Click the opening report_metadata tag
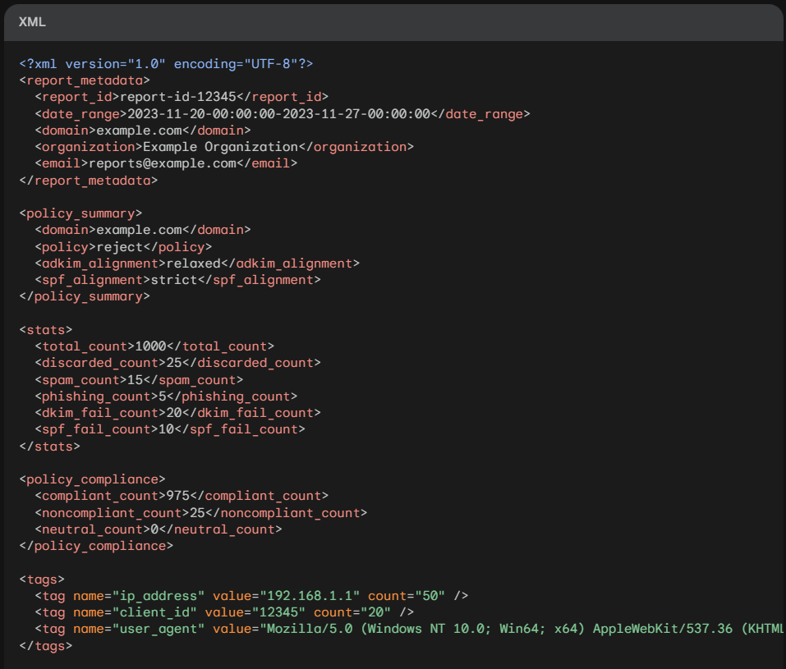The height and width of the screenshot is (669, 786). coord(85,80)
